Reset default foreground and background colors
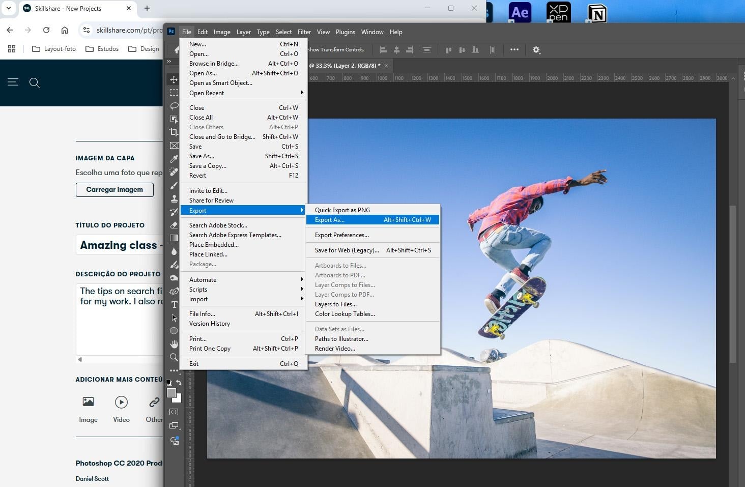 coord(169,383)
